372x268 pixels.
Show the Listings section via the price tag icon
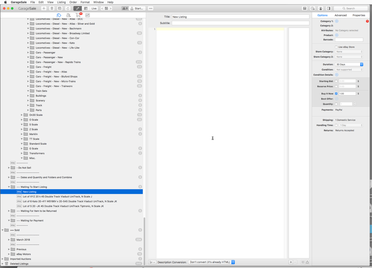coord(58,15)
